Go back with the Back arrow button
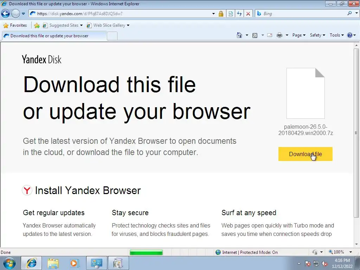The image size is (360, 270). coord(6,14)
